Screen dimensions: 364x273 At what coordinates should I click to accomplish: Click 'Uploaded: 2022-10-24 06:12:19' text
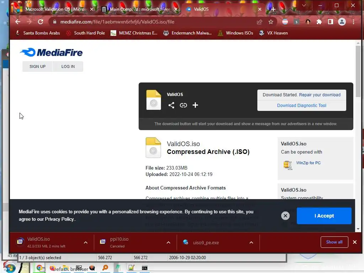(179, 174)
